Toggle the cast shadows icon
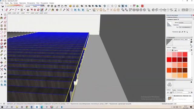 pyautogui.click(x=187, y=32)
